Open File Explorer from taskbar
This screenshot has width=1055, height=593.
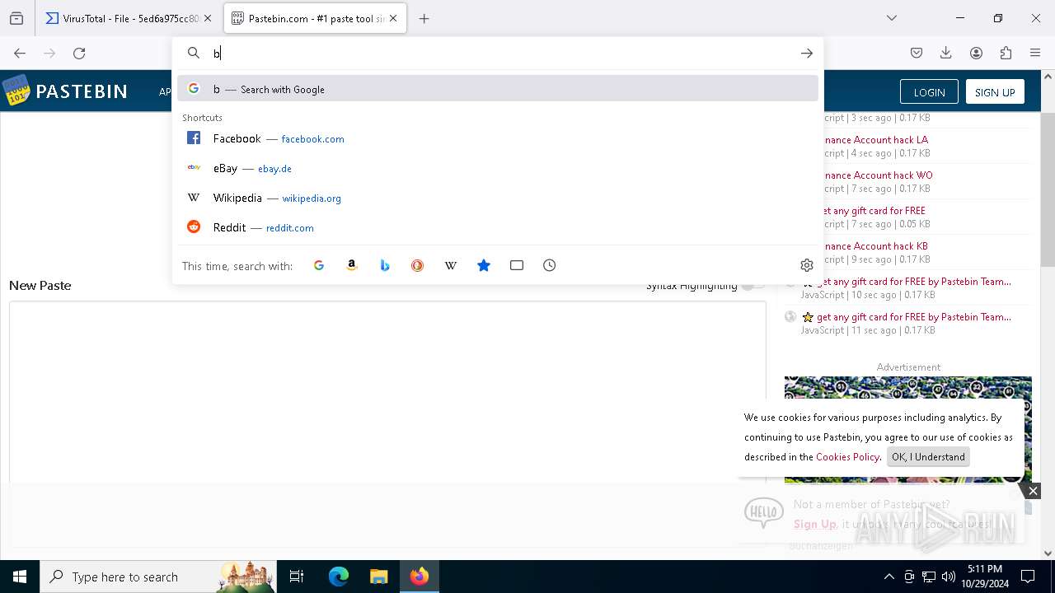pos(378,577)
